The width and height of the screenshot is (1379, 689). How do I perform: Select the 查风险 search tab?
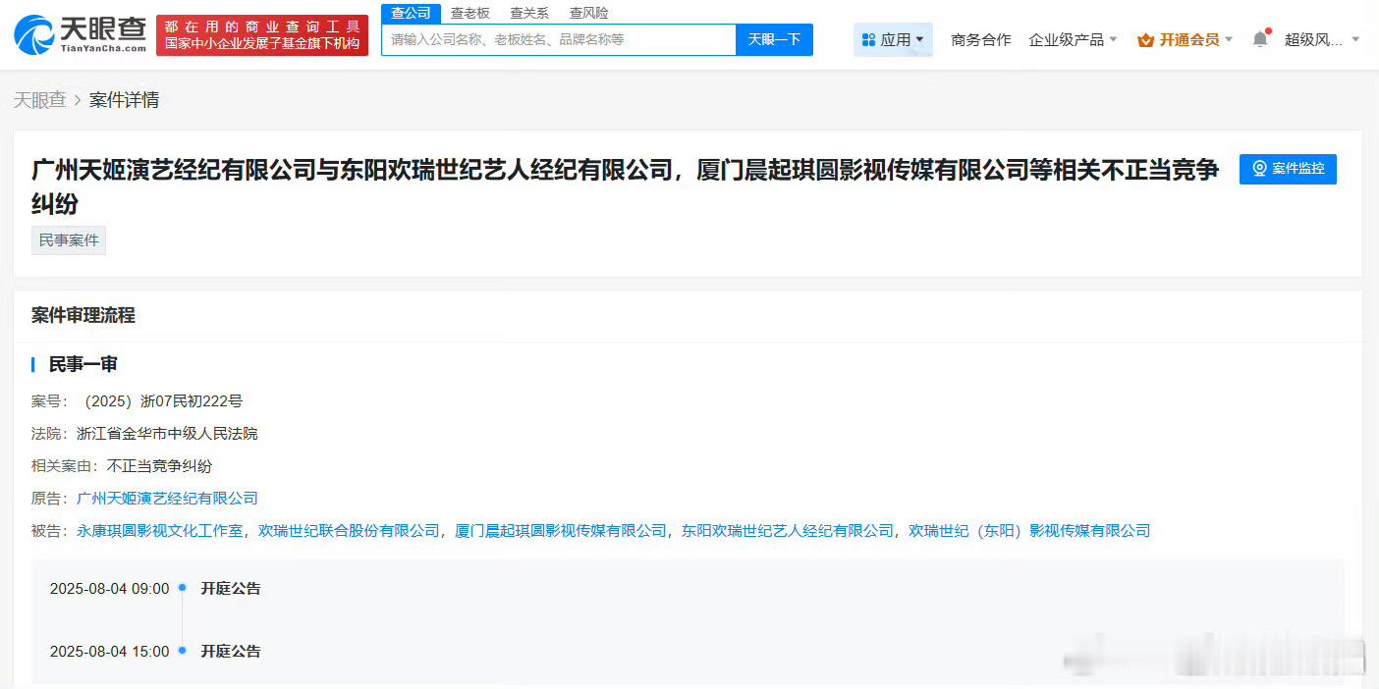point(588,13)
